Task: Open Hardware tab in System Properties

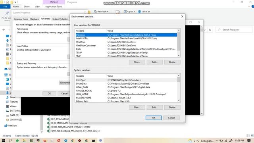Action: click(35, 19)
